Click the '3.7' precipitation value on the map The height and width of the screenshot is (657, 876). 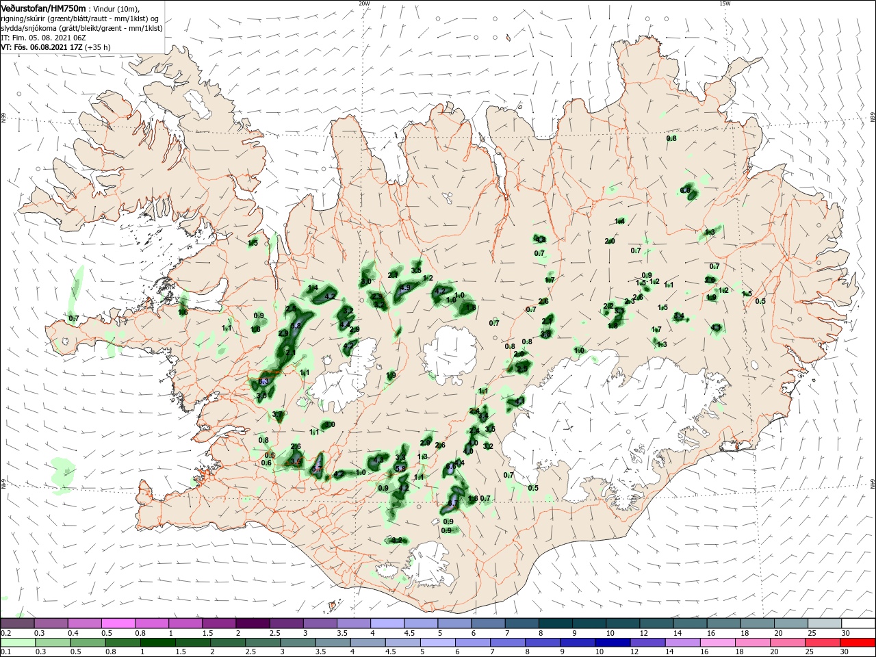point(277,415)
